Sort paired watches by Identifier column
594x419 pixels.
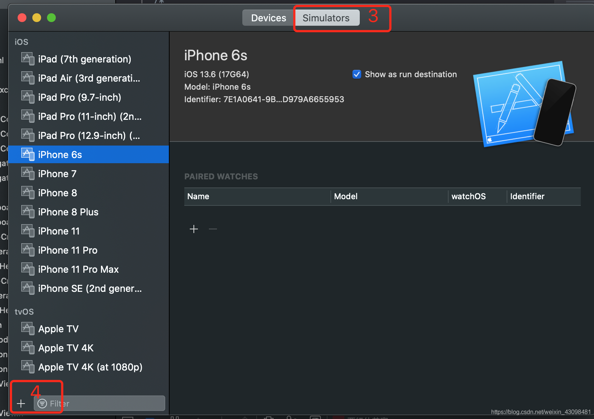(544, 196)
